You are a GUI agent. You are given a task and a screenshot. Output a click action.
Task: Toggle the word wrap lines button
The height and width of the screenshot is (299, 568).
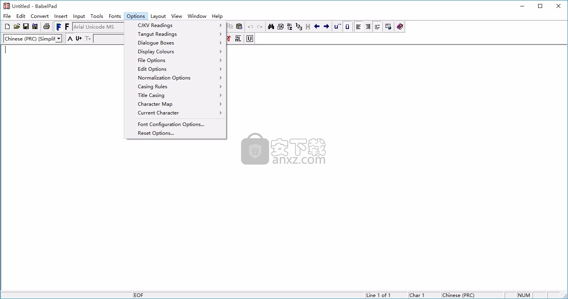(377, 27)
